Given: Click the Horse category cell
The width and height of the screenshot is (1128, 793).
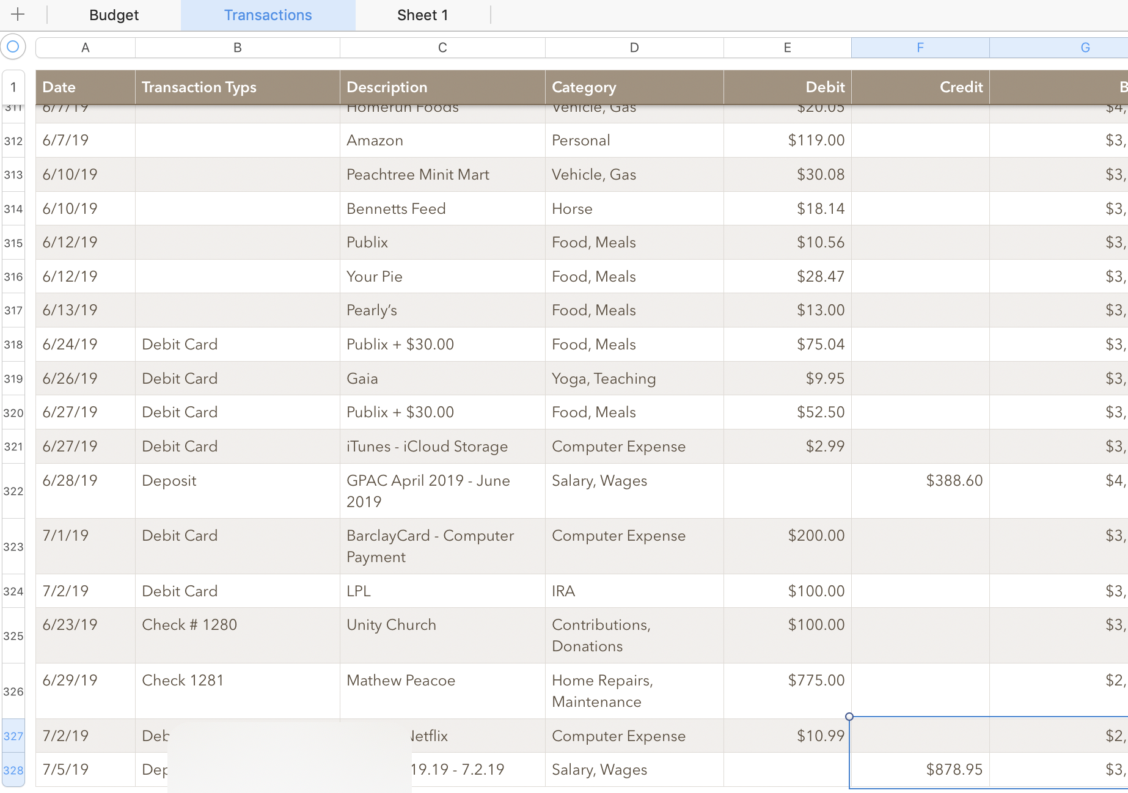Looking at the screenshot, I should pyautogui.click(x=634, y=209).
